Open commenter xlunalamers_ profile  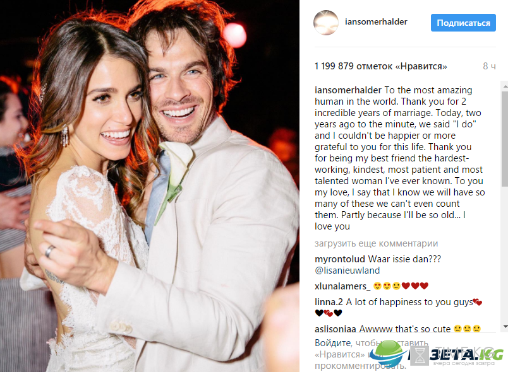coord(342,286)
